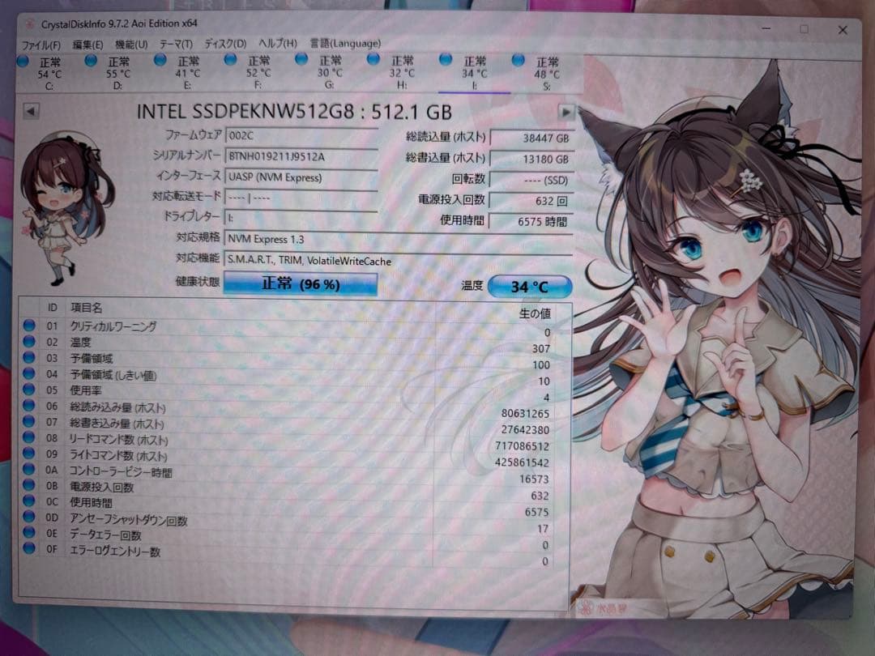Click the CrystalDiskInfo title bar app icon

click(30, 24)
